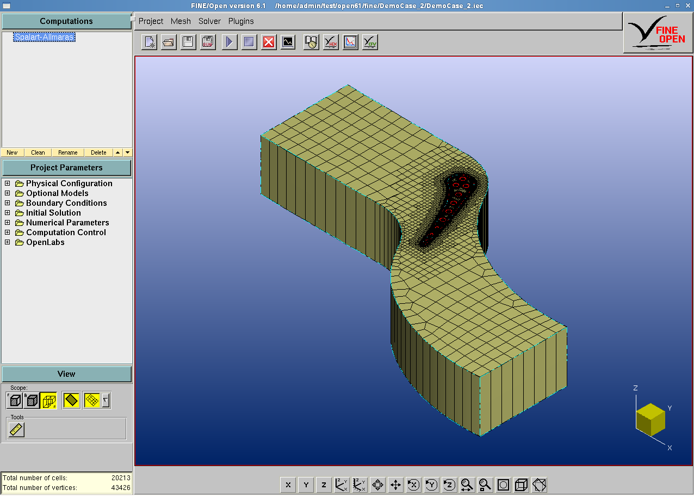Select zoom in/out magnifier icon
The height and width of the screenshot is (496, 694).
click(x=468, y=485)
